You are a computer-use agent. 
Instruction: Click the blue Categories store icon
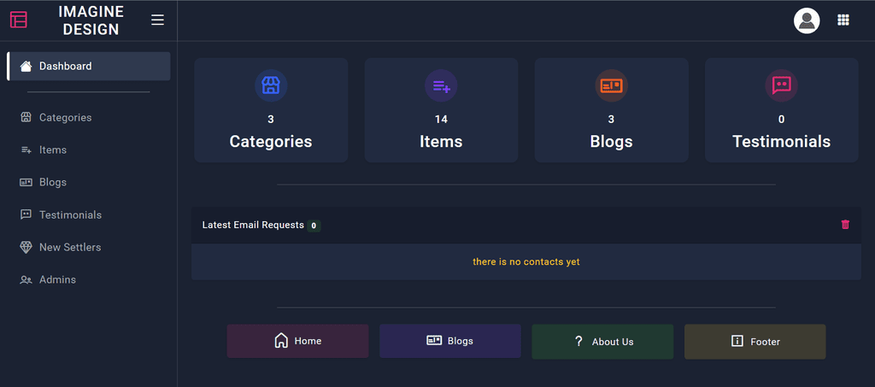(271, 86)
